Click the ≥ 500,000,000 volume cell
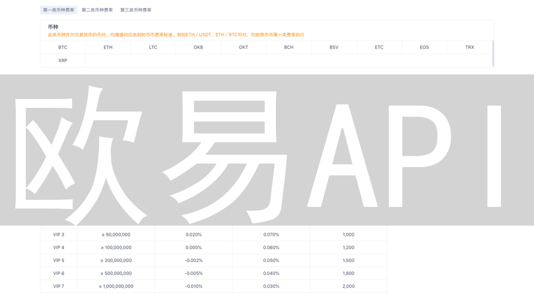 116,273
